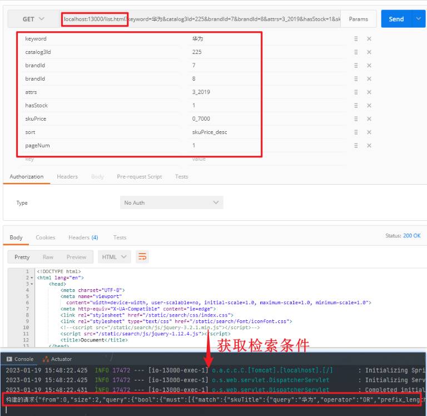Switch to request Headers tab
This screenshot has height=416, width=427.
click(67, 176)
